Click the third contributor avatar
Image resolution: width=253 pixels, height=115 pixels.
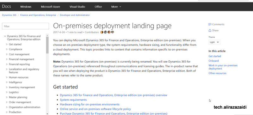point(109,32)
